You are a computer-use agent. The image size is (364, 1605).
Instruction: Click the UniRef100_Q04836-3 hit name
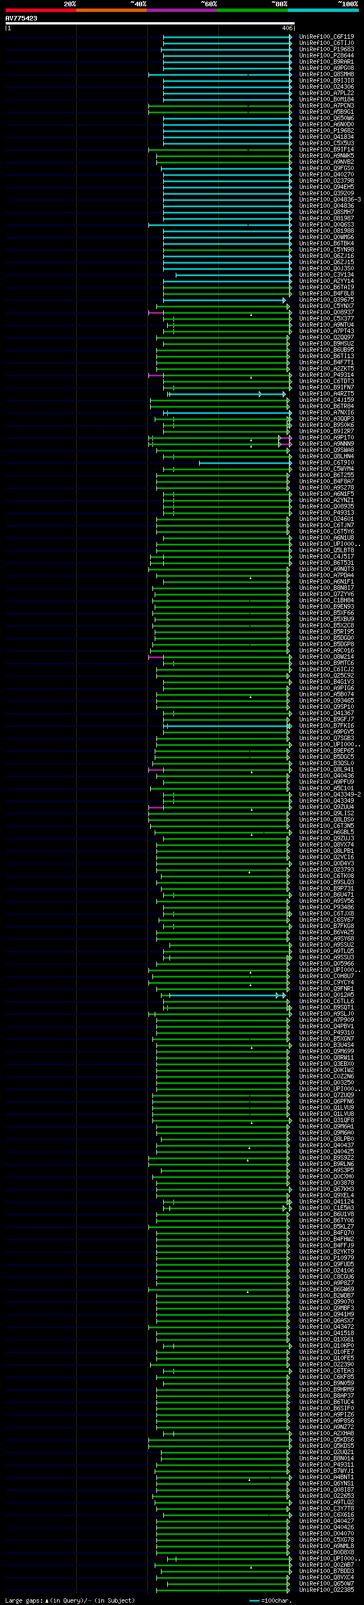coord(330,200)
